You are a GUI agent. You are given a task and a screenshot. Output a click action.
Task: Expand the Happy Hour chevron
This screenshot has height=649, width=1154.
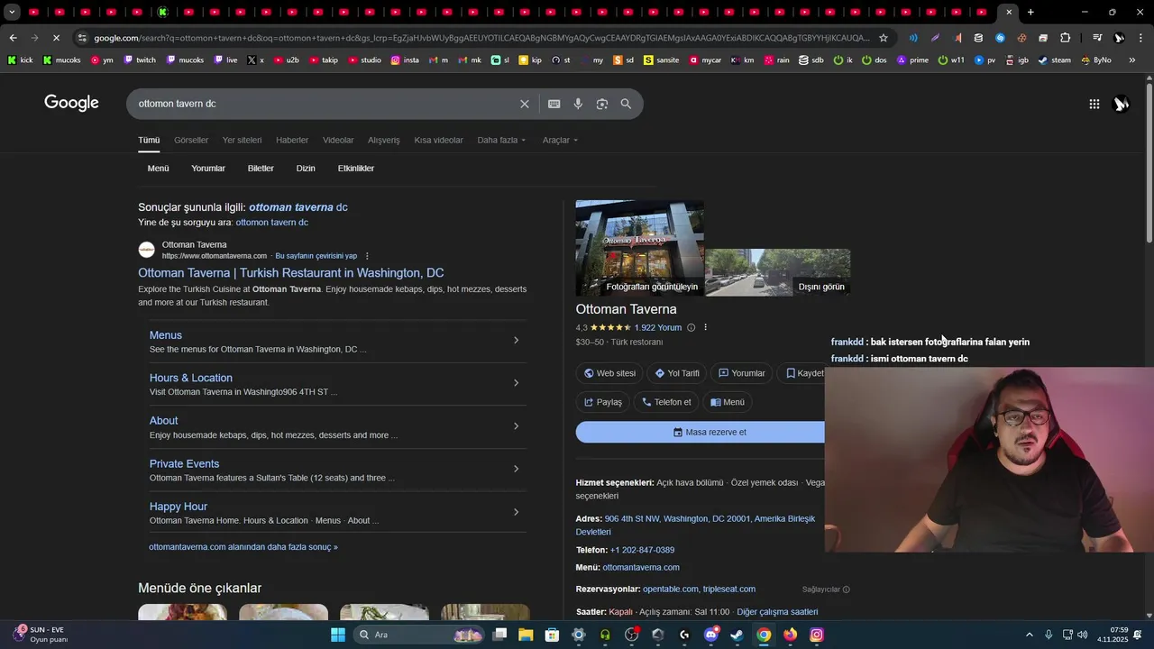[x=517, y=512]
